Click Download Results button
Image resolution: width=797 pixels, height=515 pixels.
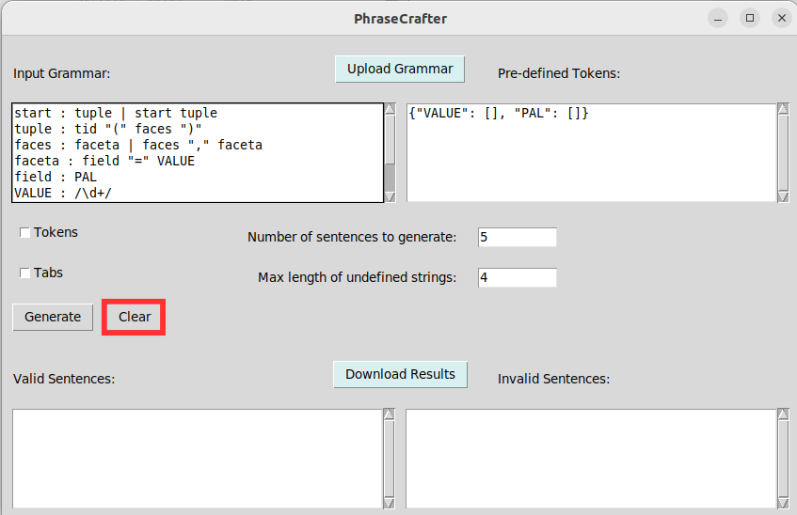(400, 374)
